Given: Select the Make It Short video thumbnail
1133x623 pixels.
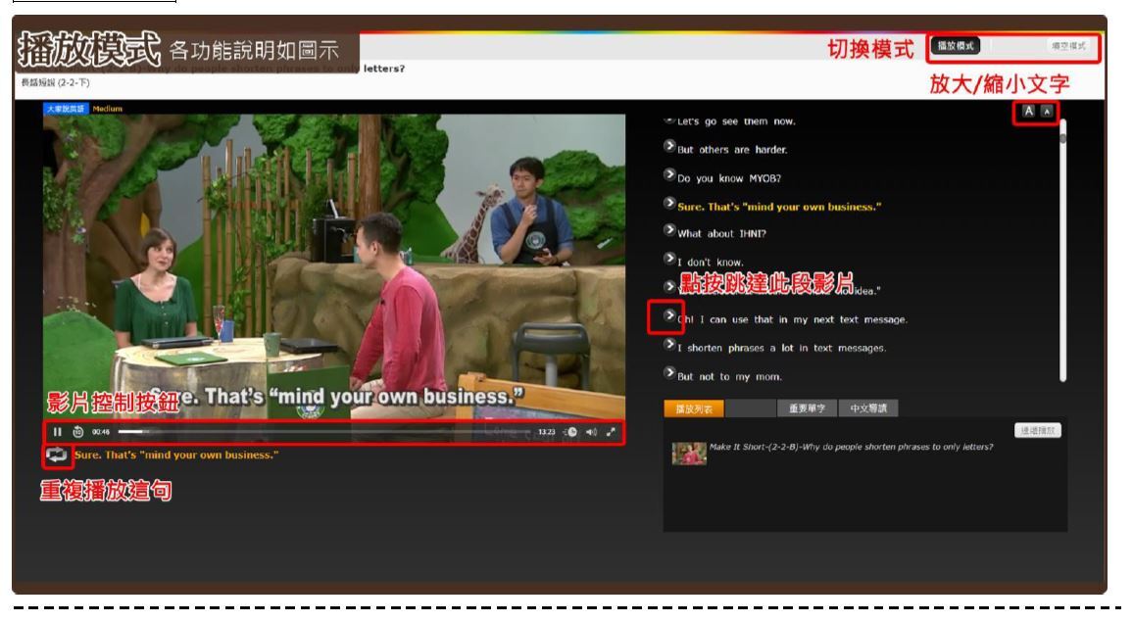Looking at the screenshot, I should coord(688,452).
